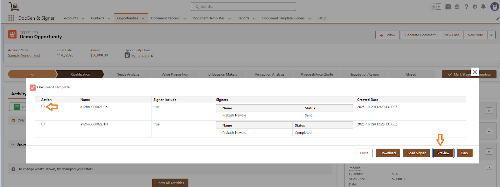Select the Needs Analysis stage in path
This screenshot has width=500, height=187.
128,74
